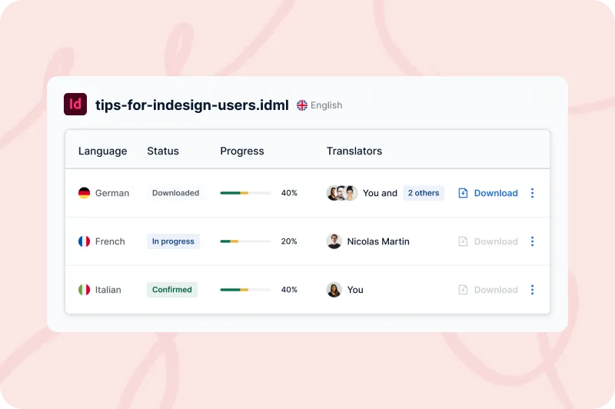Click the download file icon in Italian row
615x409 pixels.
(463, 290)
